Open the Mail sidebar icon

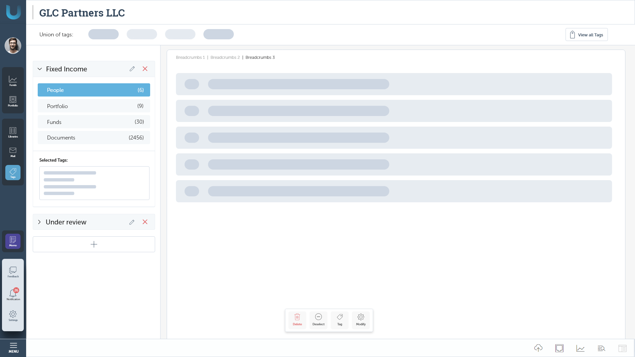13,152
